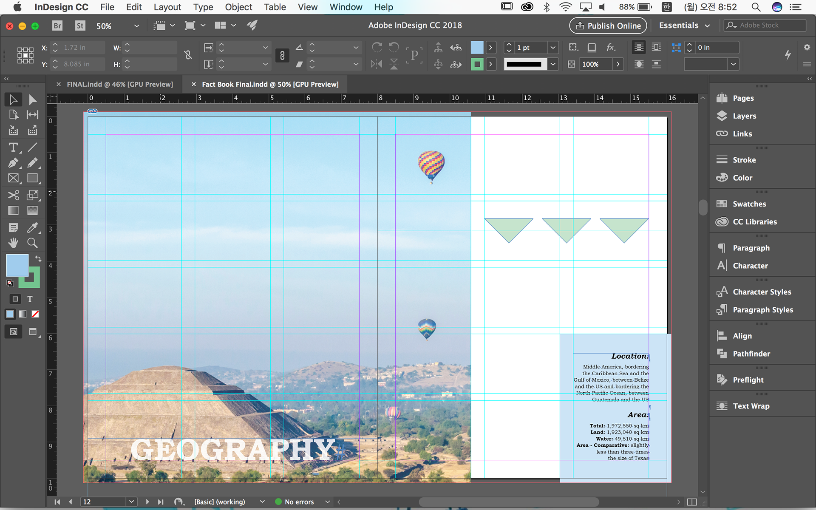The height and width of the screenshot is (510, 816).
Task: Open Essentials workspace dropdown
Action: [x=684, y=25]
